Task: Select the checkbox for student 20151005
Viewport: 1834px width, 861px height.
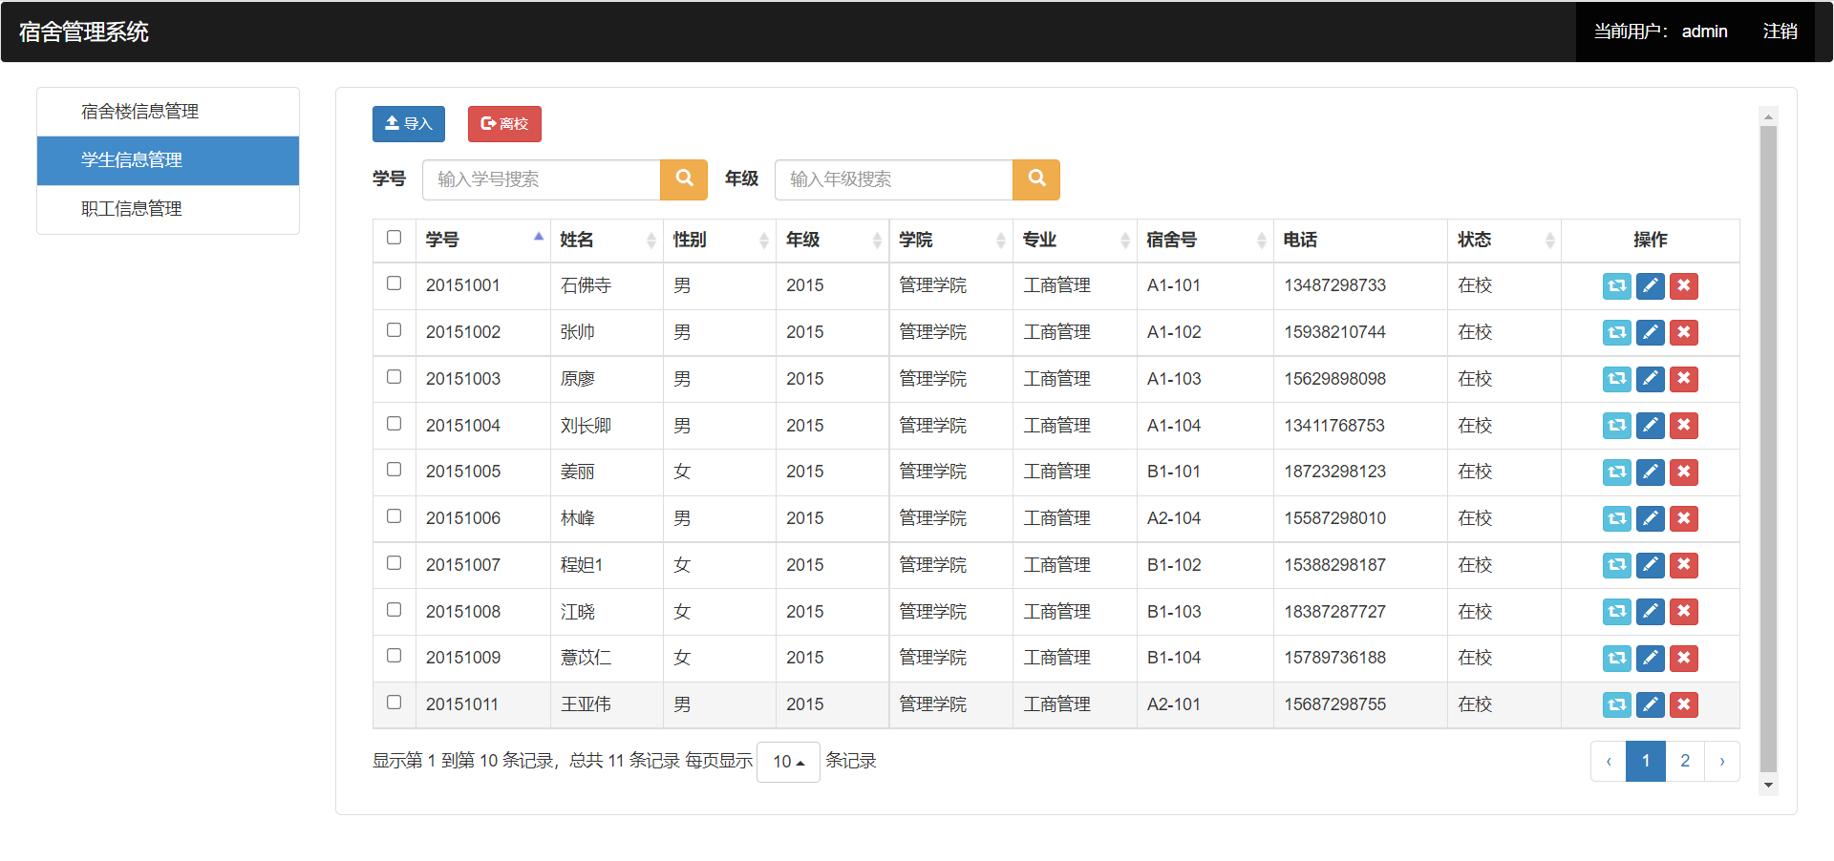Action: click(x=394, y=470)
